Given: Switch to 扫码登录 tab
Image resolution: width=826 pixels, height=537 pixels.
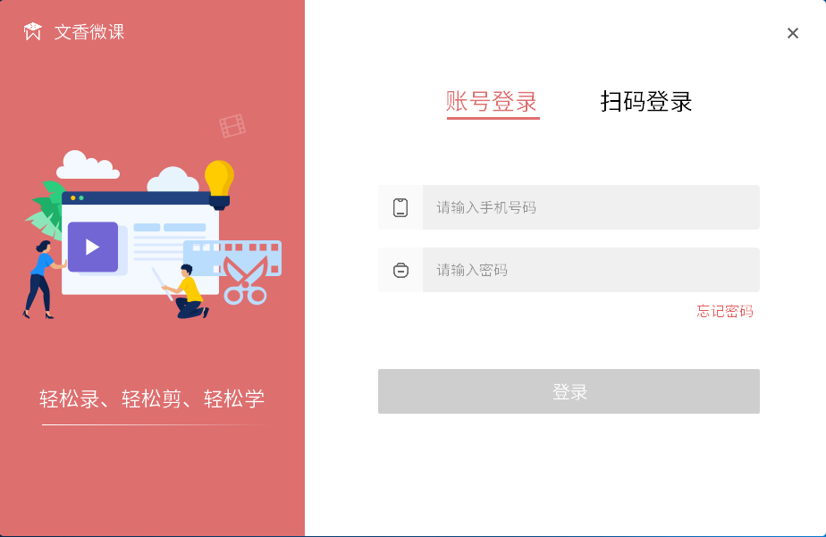Looking at the screenshot, I should (x=645, y=102).
